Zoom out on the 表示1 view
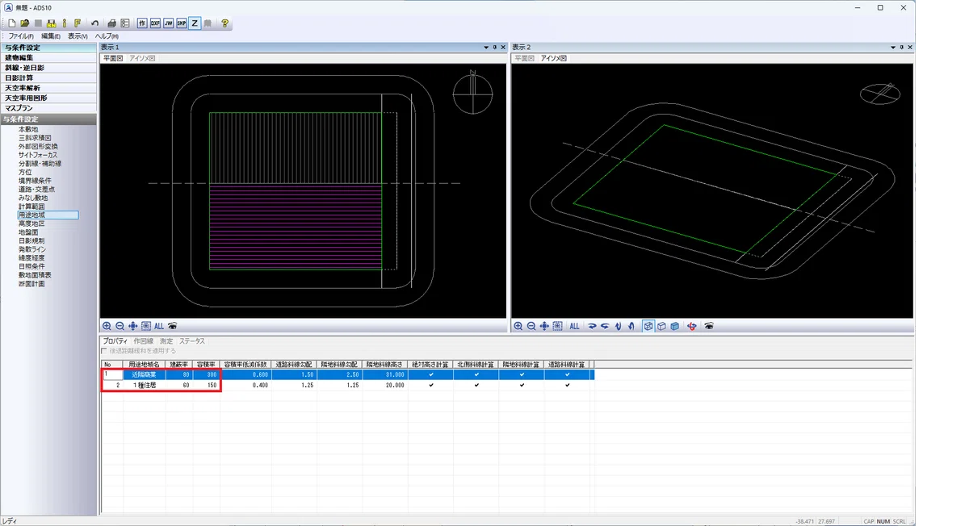969x526 pixels. 120,327
